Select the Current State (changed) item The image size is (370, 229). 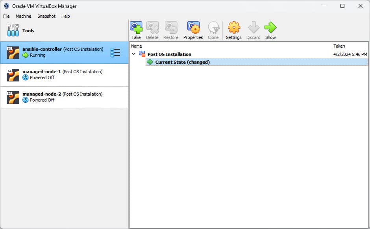[x=182, y=62]
